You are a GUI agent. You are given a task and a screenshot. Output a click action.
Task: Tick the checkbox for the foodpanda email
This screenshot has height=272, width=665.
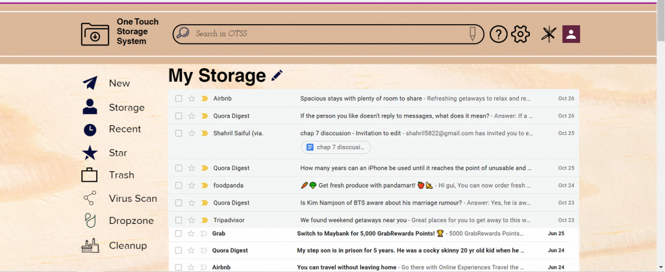click(x=179, y=185)
